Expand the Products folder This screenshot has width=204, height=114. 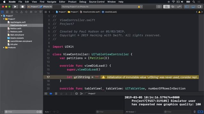4,47
